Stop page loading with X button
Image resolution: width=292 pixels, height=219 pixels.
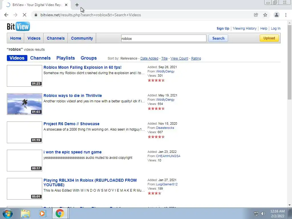point(25,15)
